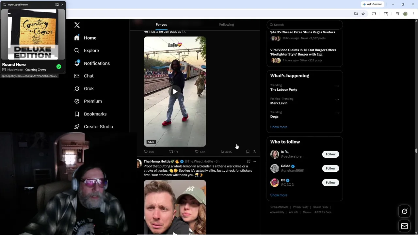Open more options on The_Hemp_Hottie post
418x235 pixels.
(x=254, y=162)
